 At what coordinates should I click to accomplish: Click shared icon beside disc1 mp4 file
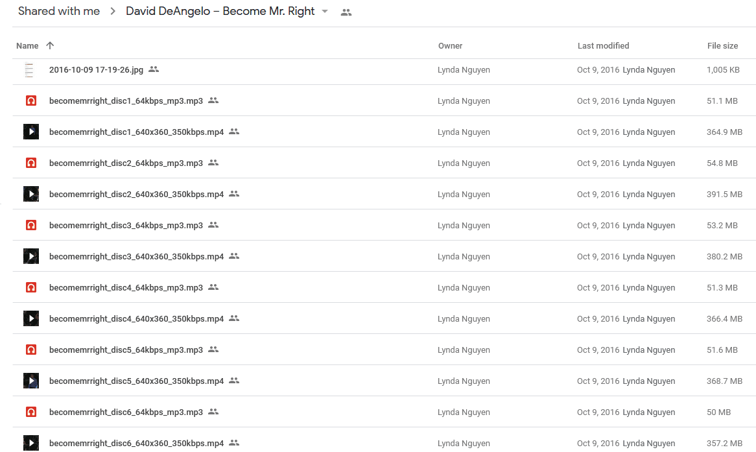point(234,131)
